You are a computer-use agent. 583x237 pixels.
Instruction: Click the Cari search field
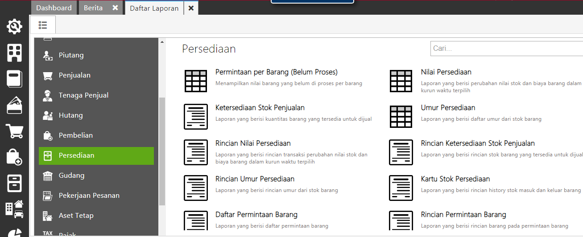pos(506,49)
